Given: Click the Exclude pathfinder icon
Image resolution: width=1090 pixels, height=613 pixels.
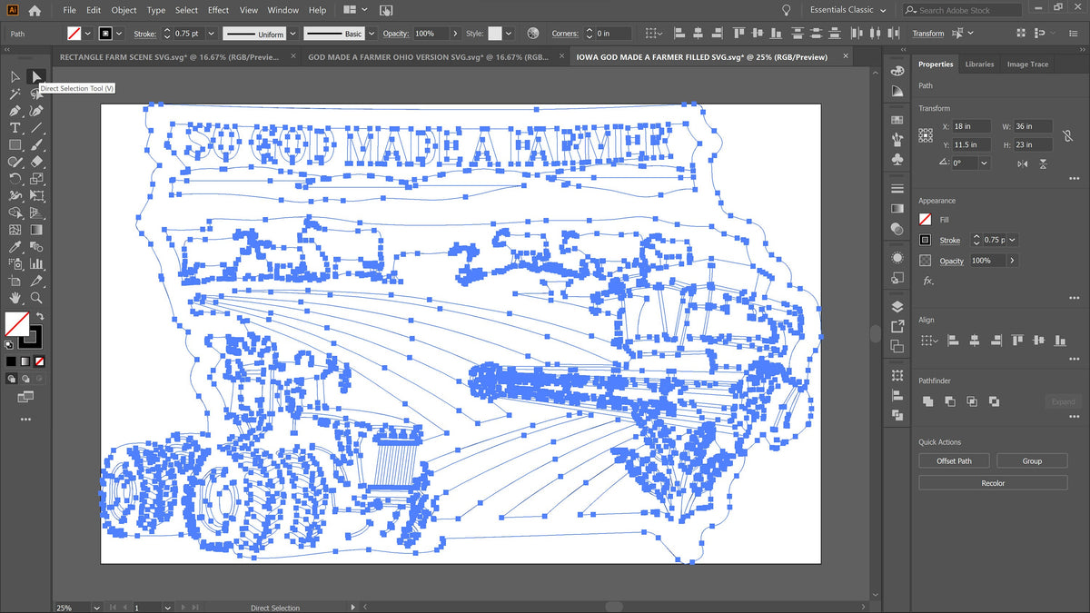Looking at the screenshot, I should [994, 401].
